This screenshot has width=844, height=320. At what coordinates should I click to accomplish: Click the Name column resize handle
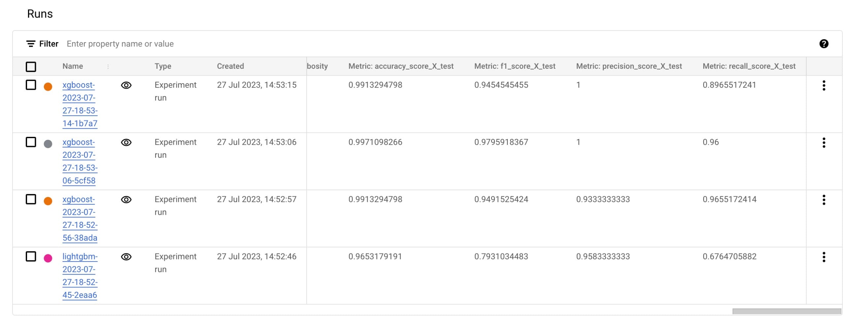pos(108,67)
